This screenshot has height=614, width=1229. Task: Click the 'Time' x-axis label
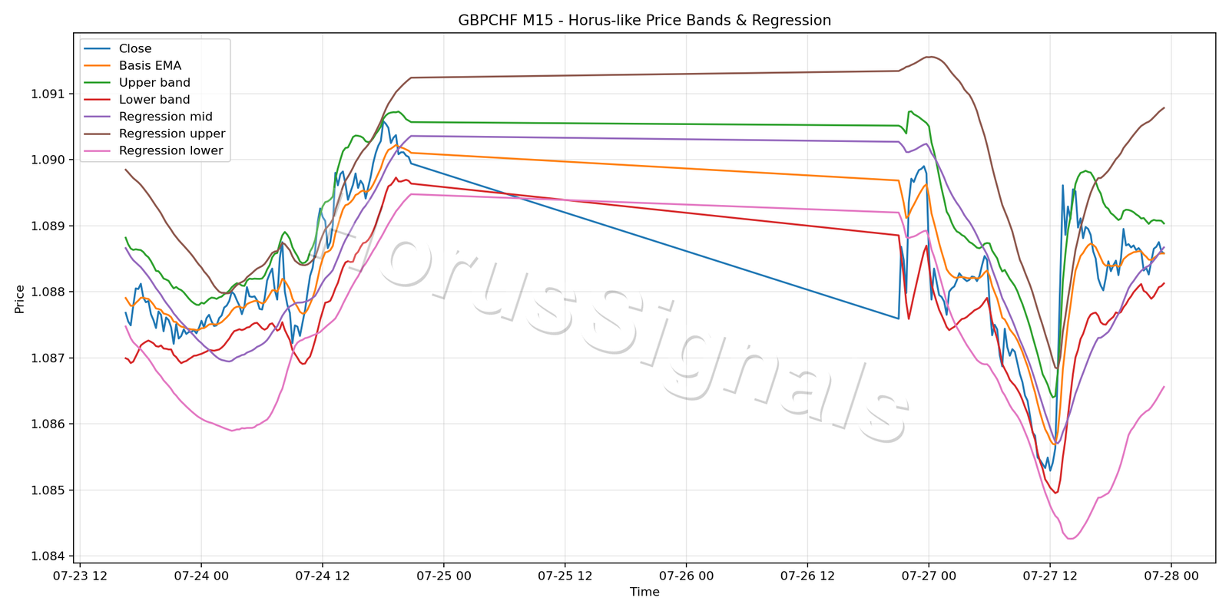pyautogui.click(x=644, y=592)
